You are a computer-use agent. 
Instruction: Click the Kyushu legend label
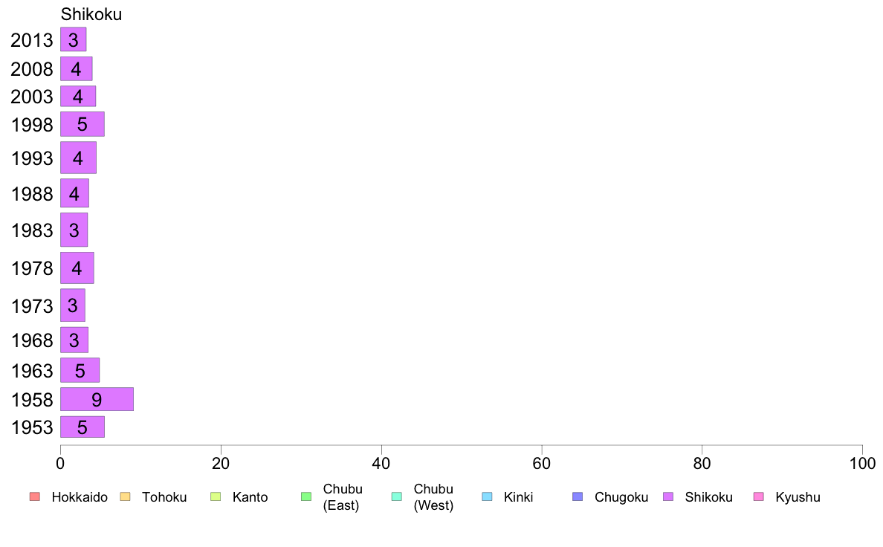[x=798, y=497]
